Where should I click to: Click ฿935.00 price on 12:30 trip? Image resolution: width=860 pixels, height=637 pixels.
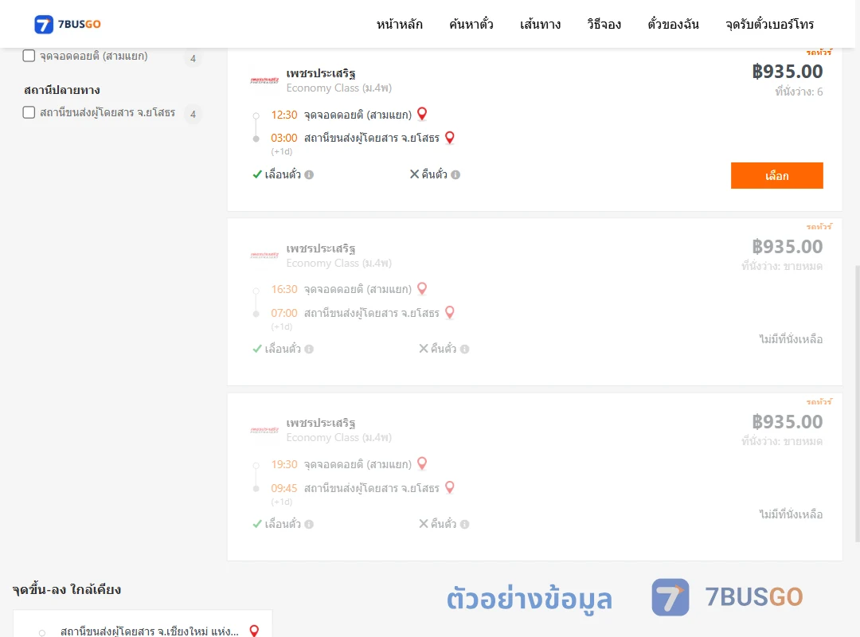[787, 72]
